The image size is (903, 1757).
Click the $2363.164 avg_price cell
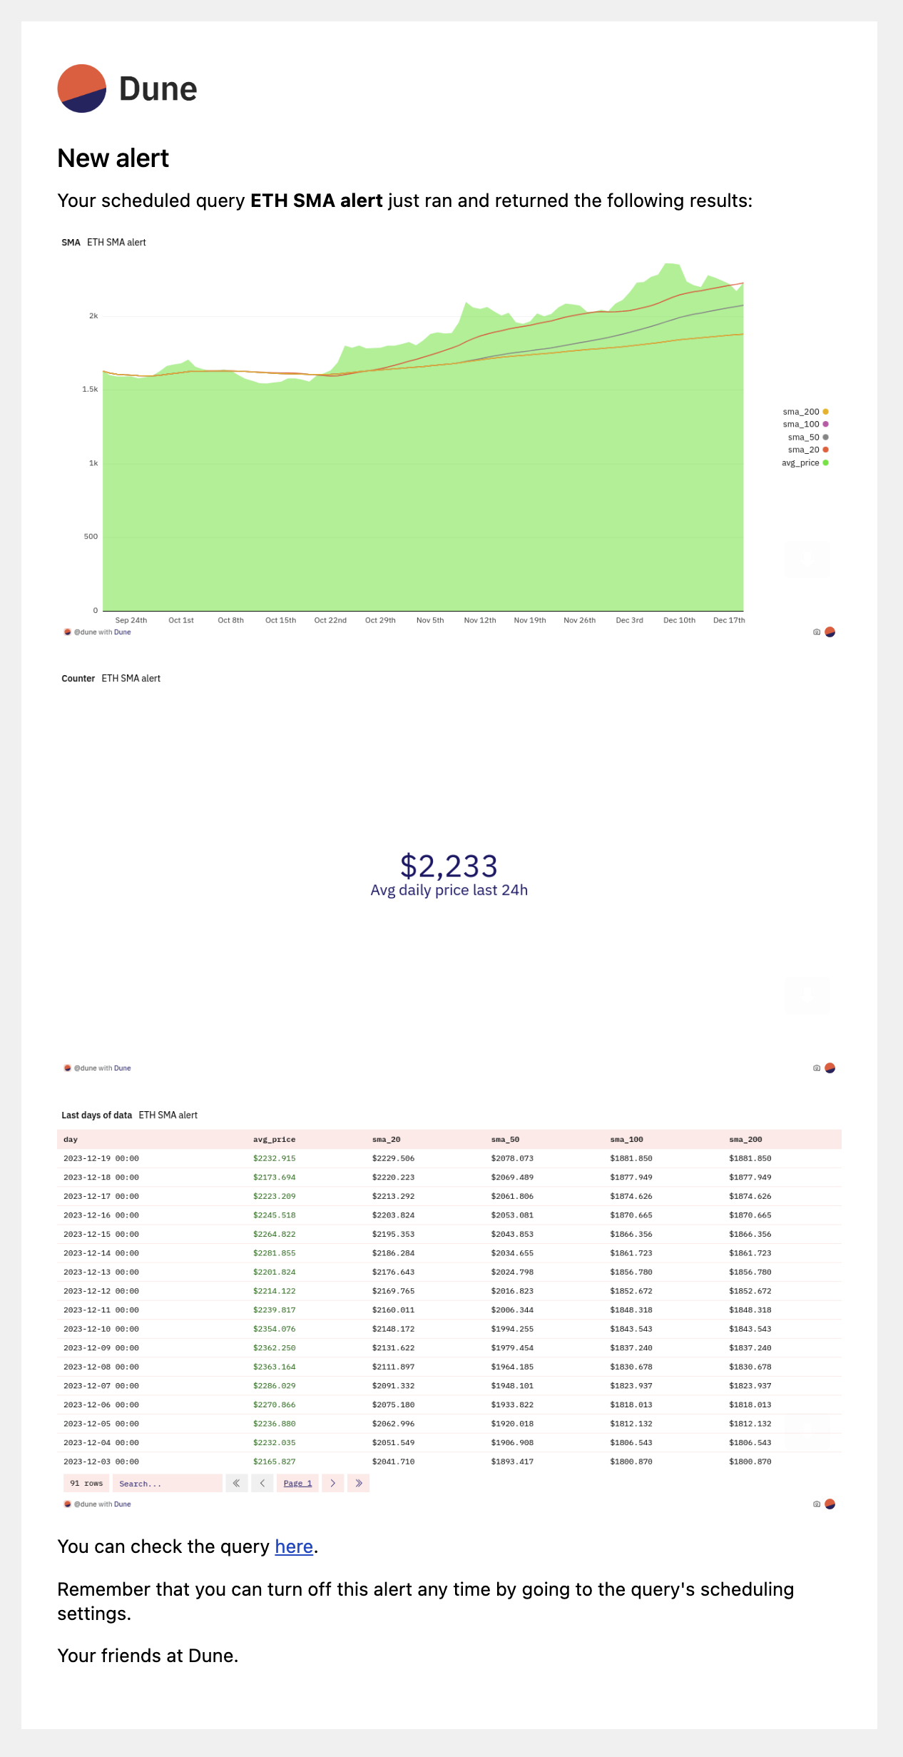pyautogui.click(x=274, y=1367)
